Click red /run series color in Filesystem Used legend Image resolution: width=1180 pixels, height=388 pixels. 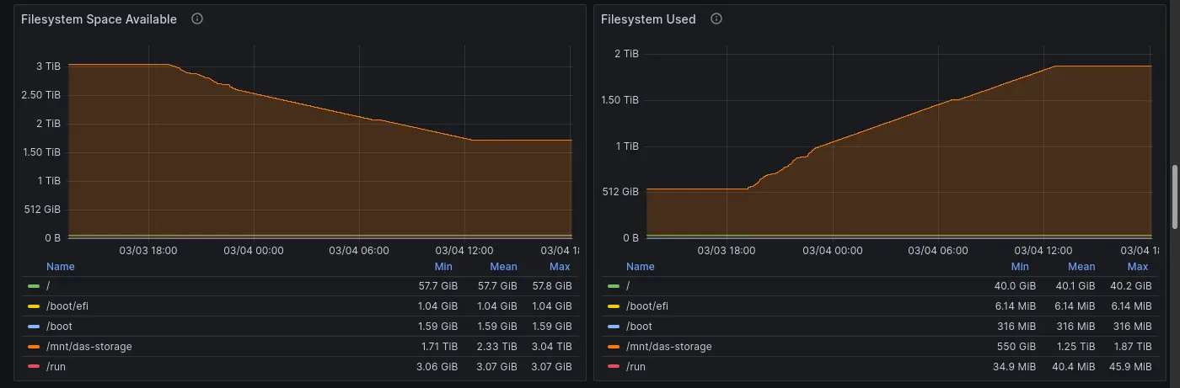[613, 367]
